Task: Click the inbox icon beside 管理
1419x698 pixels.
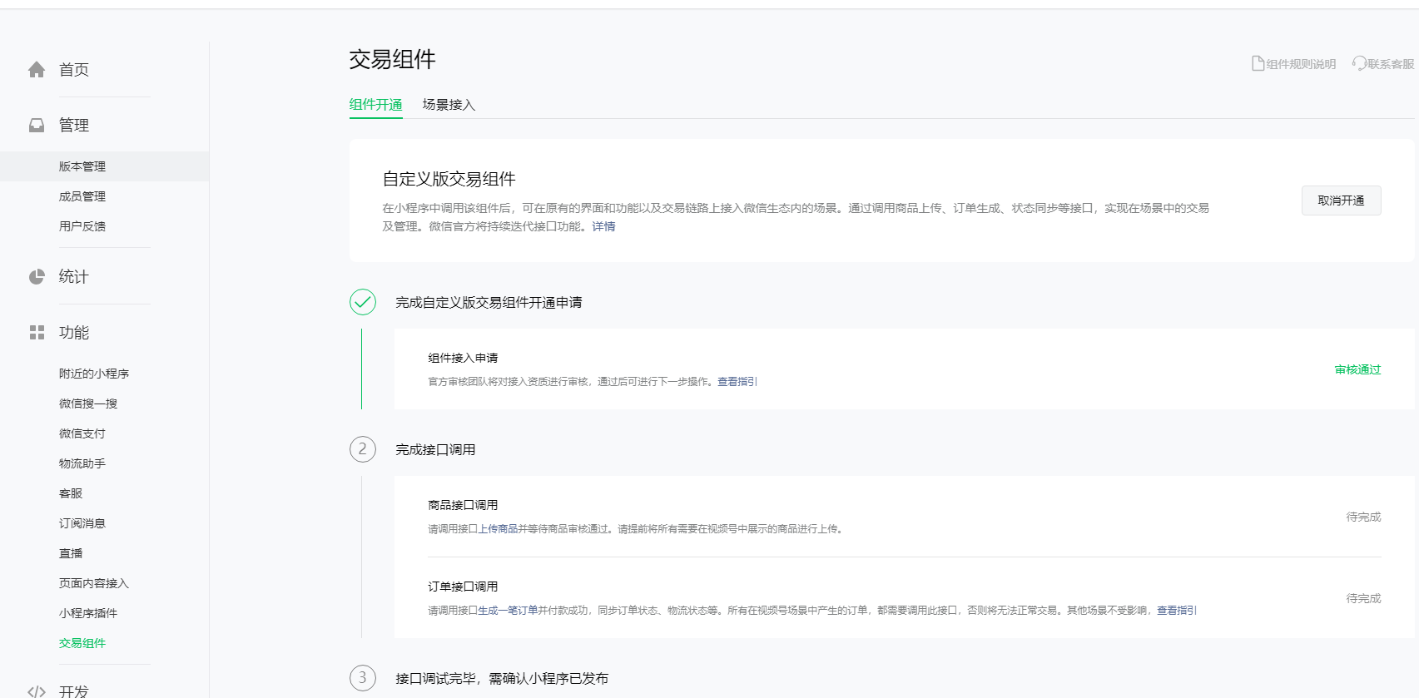Action: pos(37,126)
